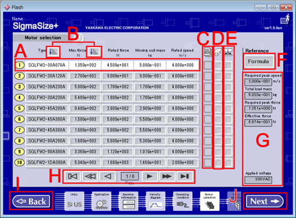Viewport: 296px width, 218px height.
Task: Click the numbered badge 10 for SGLFW2-1DA380A
Action: (x=19, y=163)
